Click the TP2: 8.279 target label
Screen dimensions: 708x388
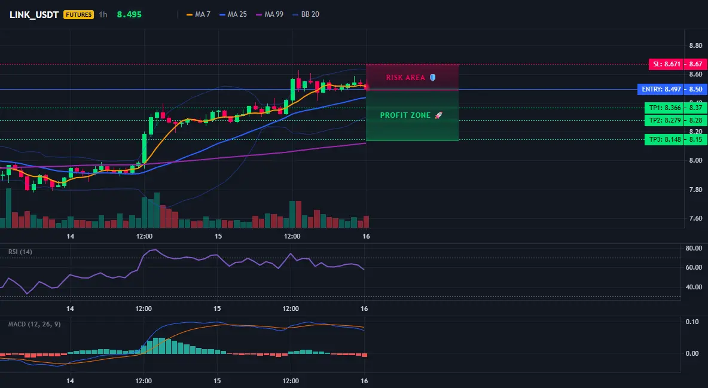pos(665,120)
